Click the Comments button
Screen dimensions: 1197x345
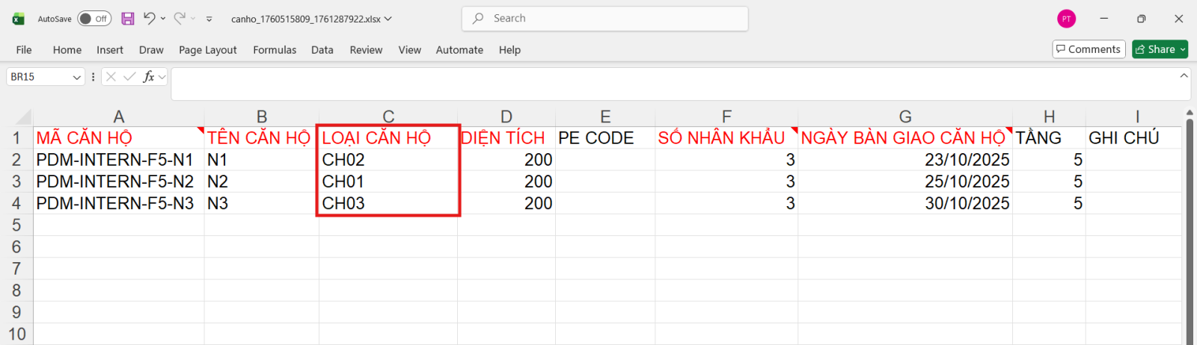coord(1089,49)
